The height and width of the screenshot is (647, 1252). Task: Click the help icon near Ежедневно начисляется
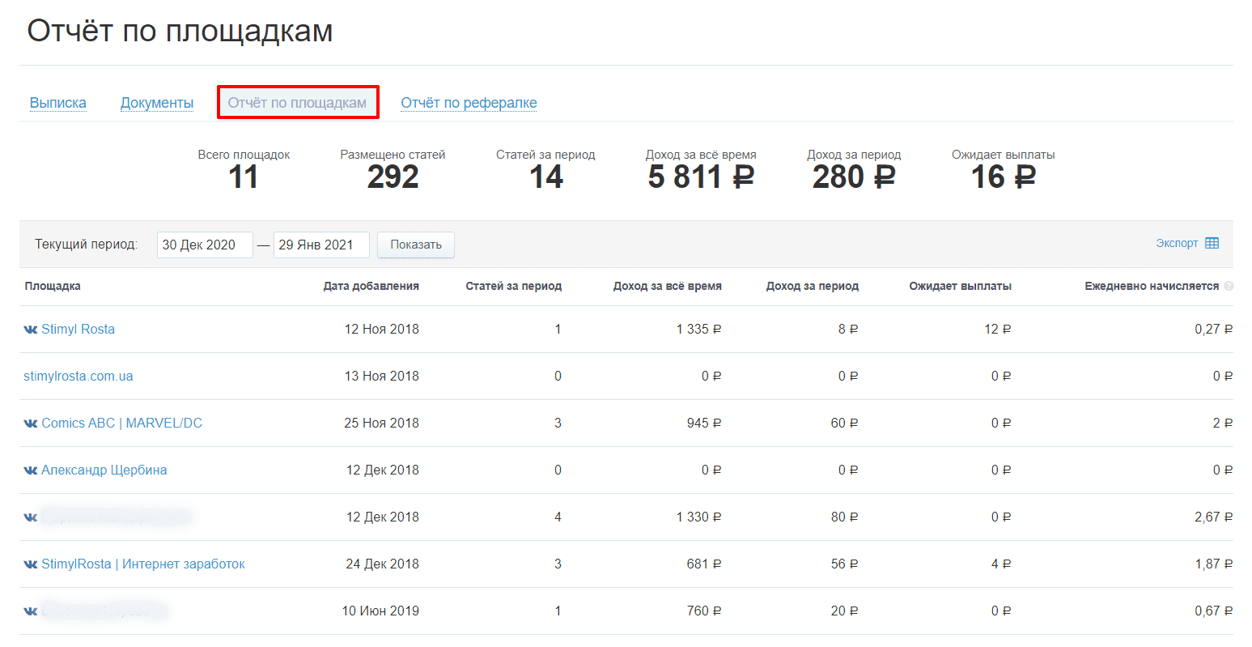coord(1229,286)
